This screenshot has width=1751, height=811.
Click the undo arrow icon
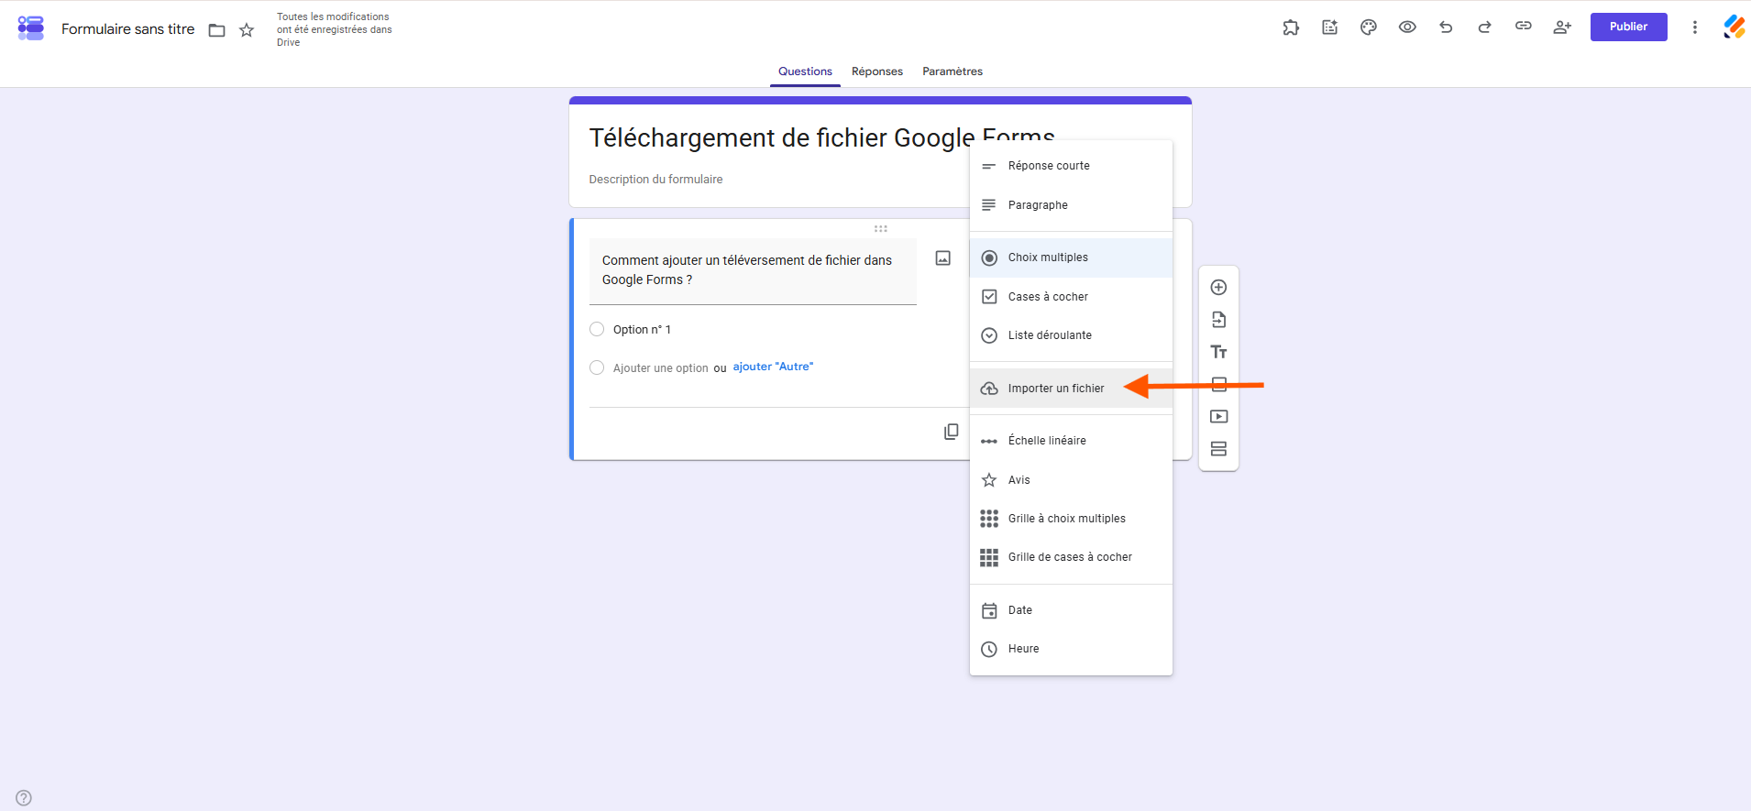pos(1446,27)
